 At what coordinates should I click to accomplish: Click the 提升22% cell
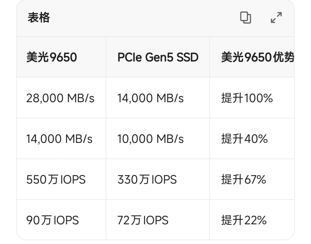click(x=244, y=220)
